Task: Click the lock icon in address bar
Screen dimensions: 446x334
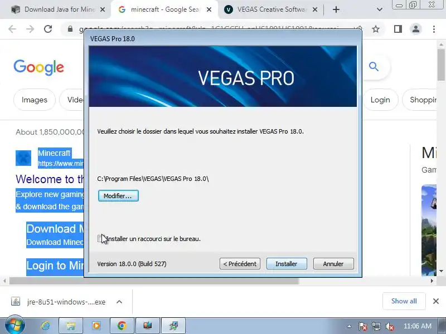Action: coord(70,29)
